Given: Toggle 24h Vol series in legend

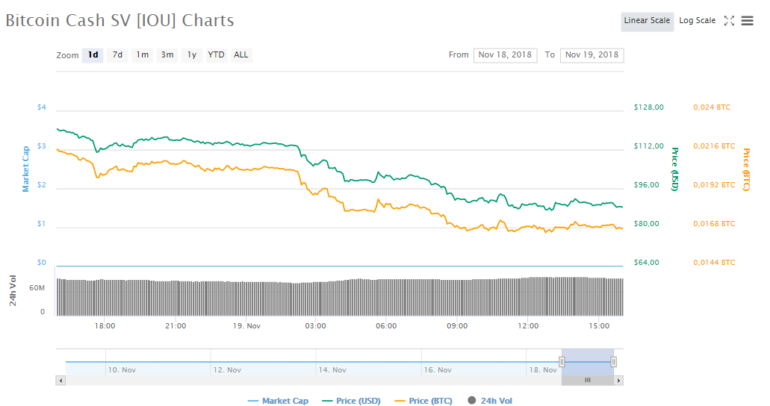Looking at the screenshot, I should point(490,401).
